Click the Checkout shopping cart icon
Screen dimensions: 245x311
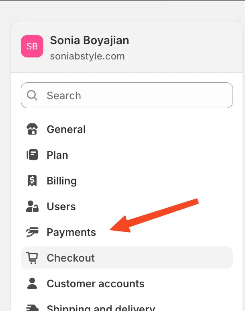32,258
